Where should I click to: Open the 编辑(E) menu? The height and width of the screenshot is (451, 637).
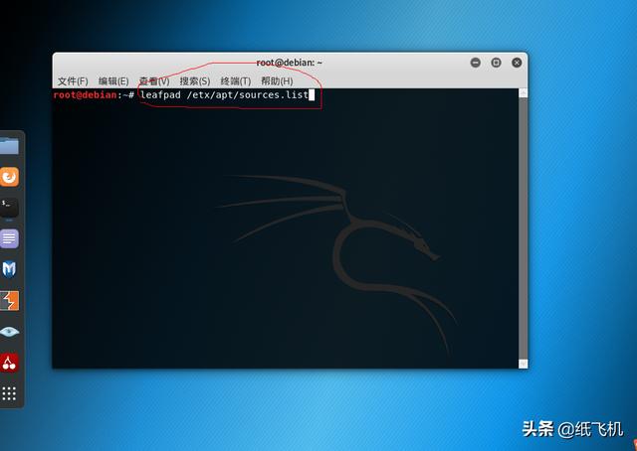(113, 81)
